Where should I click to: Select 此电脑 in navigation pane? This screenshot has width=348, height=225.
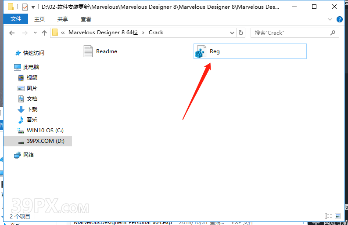(x=31, y=67)
